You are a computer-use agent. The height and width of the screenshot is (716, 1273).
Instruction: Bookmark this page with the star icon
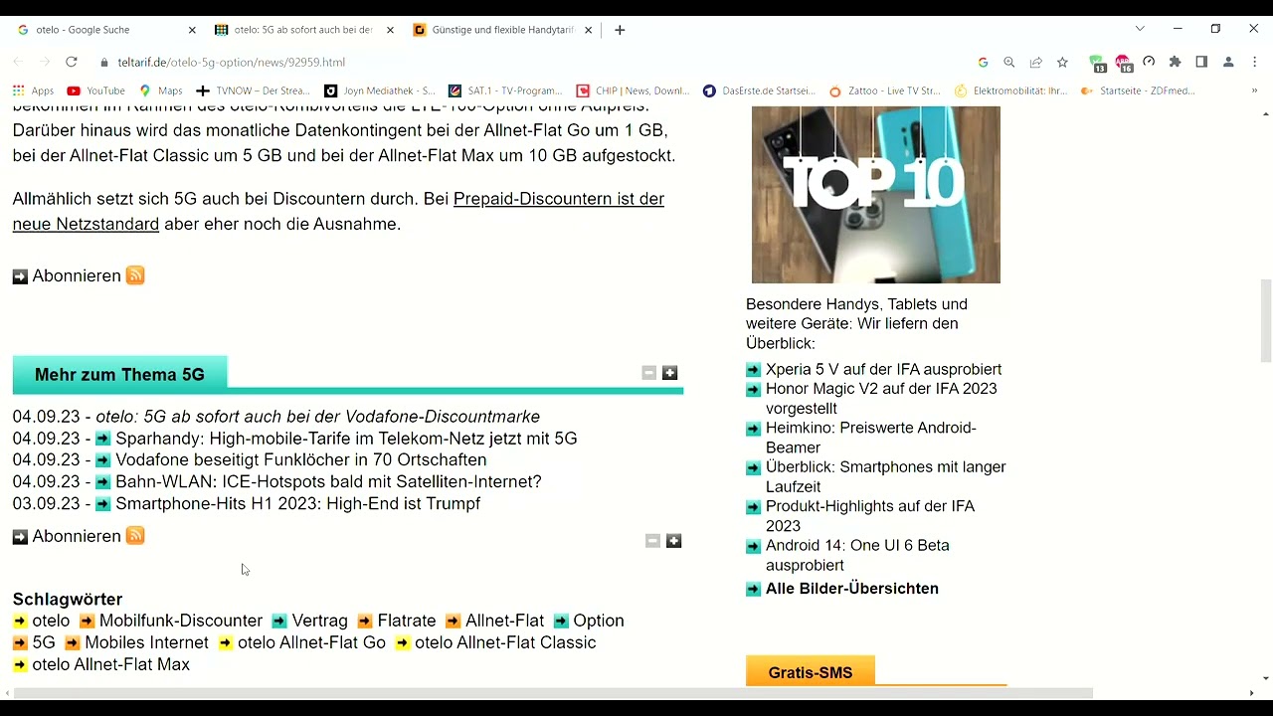[1062, 62]
